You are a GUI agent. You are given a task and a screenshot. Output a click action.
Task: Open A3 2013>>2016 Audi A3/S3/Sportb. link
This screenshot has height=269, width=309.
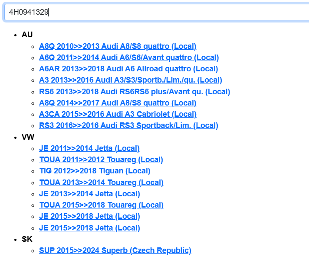click(x=131, y=80)
